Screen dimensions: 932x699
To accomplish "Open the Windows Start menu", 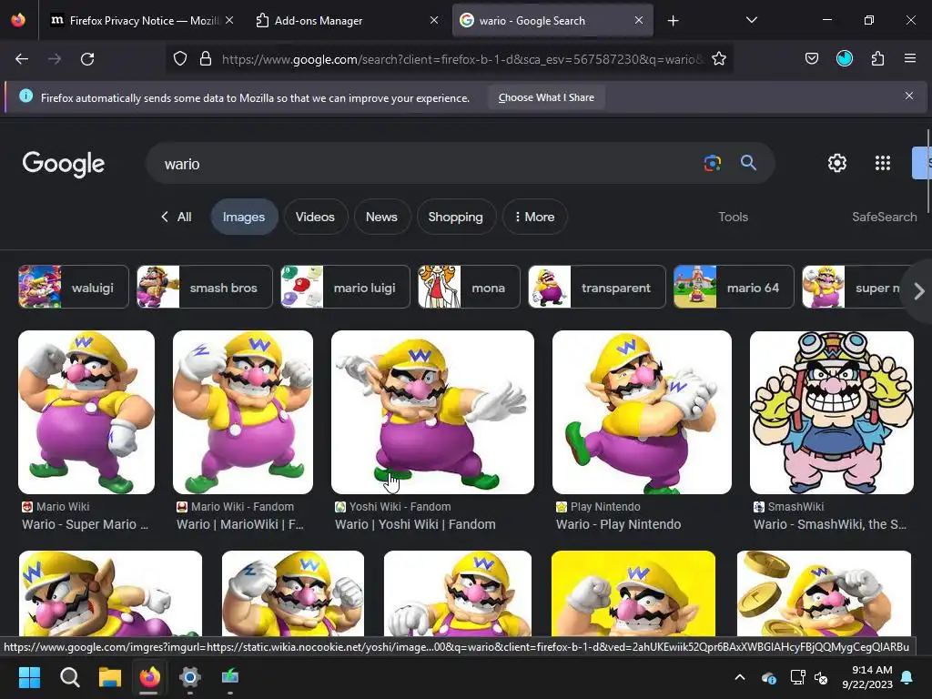I will click(29, 677).
